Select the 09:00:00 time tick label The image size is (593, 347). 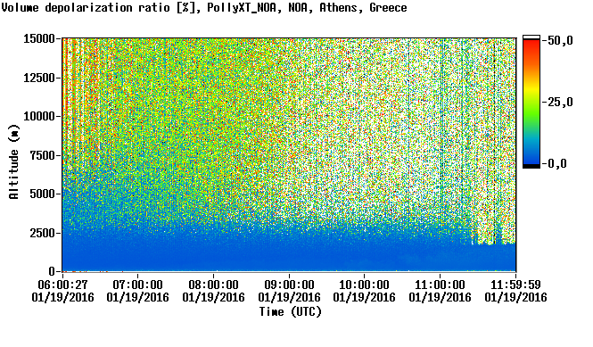(289, 285)
